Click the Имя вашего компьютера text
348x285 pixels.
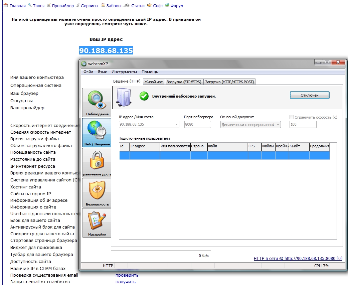[x=37, y=78]
